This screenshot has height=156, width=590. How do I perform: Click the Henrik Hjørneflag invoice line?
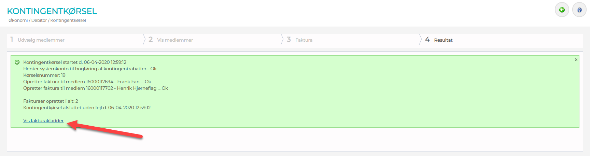(x=96, y=88)
